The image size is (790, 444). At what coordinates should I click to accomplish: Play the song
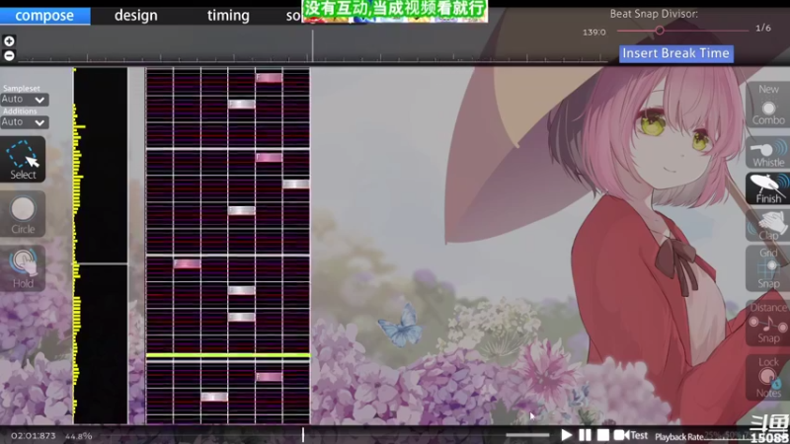point(566,435)
